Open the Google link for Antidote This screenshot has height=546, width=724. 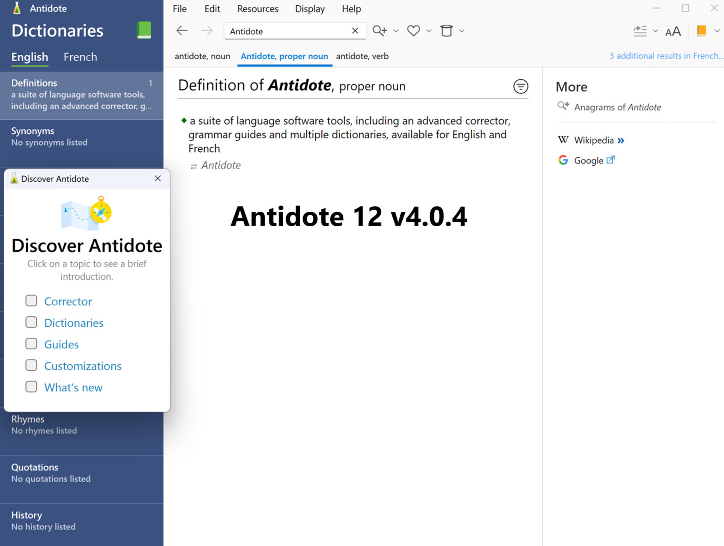click(x=589, y=160)
